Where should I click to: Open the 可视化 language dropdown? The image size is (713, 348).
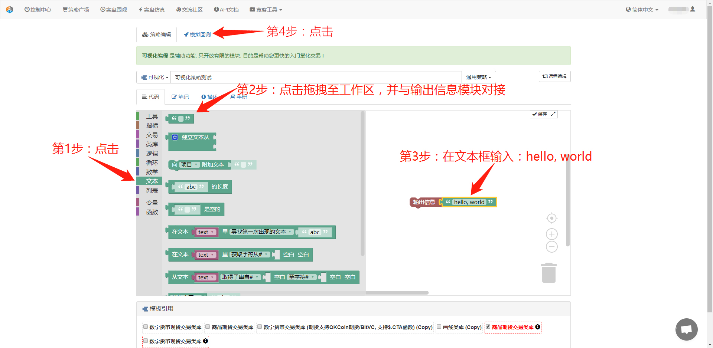click(154, 77)
